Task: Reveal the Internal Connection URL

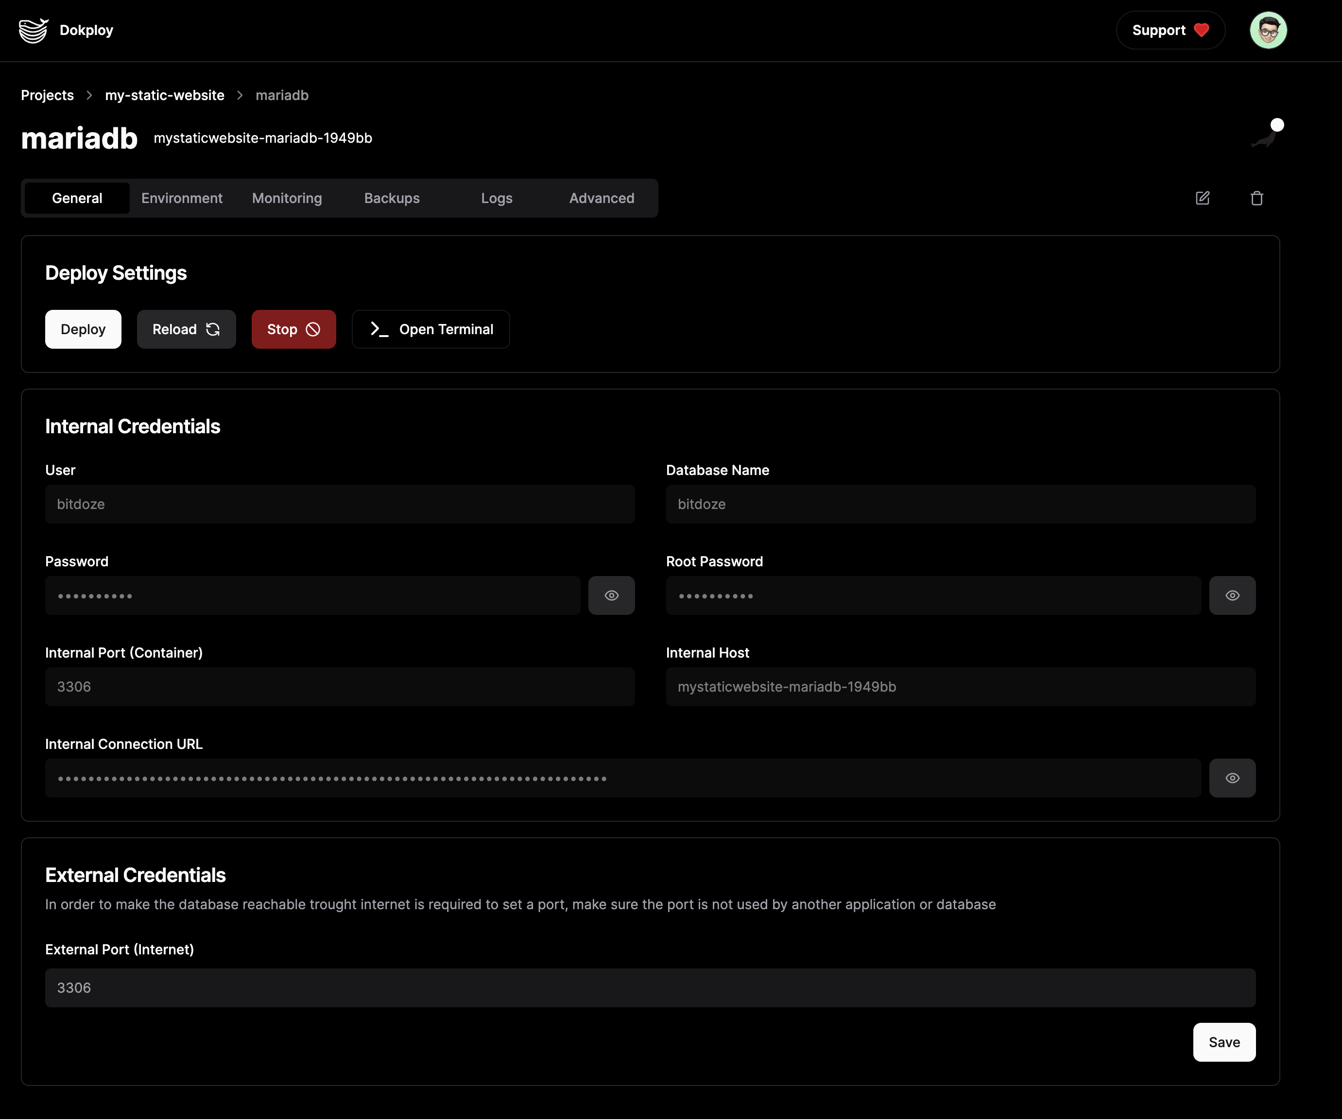Action: coord(1233,777)
